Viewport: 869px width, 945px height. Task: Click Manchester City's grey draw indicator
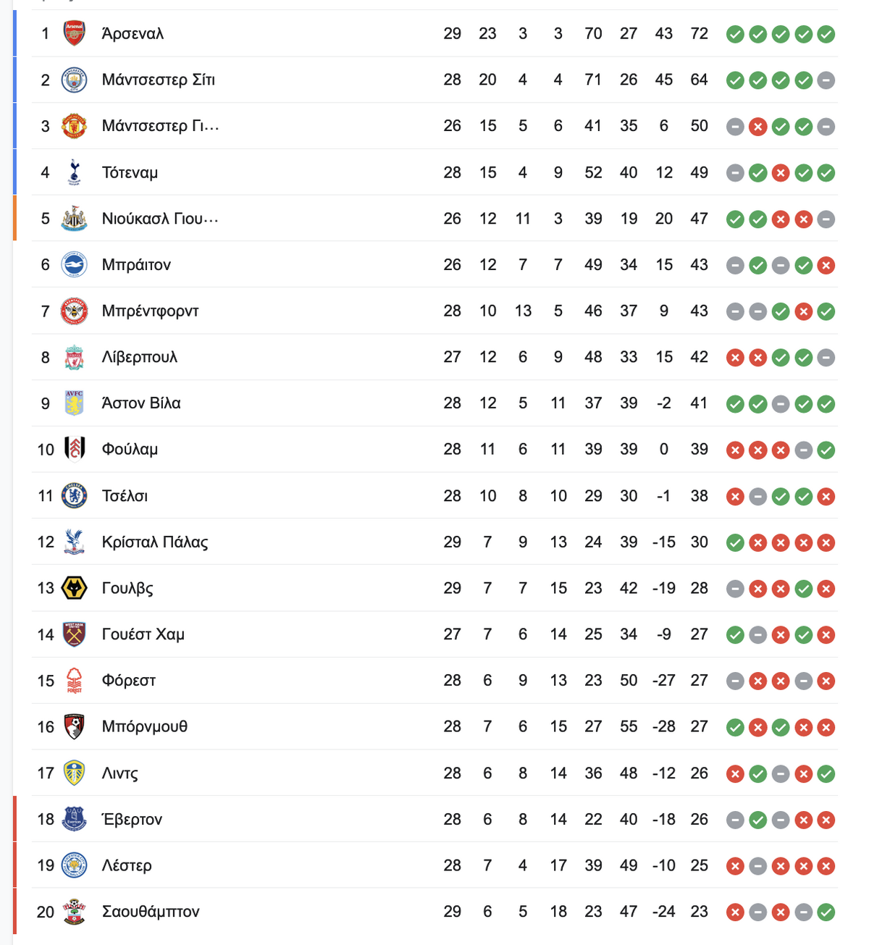tap(826, 80)
